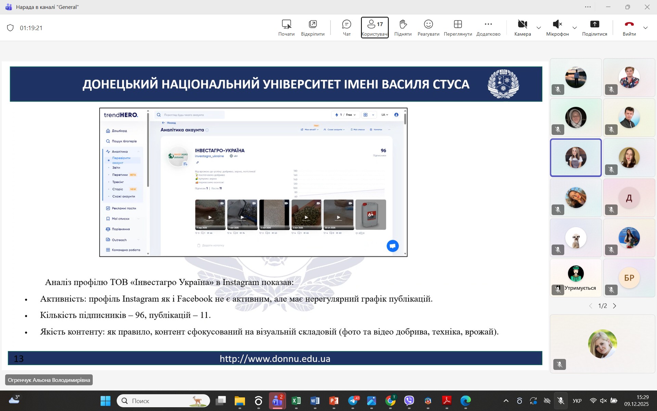Pop out the shared content window

[x=312, y=27]
